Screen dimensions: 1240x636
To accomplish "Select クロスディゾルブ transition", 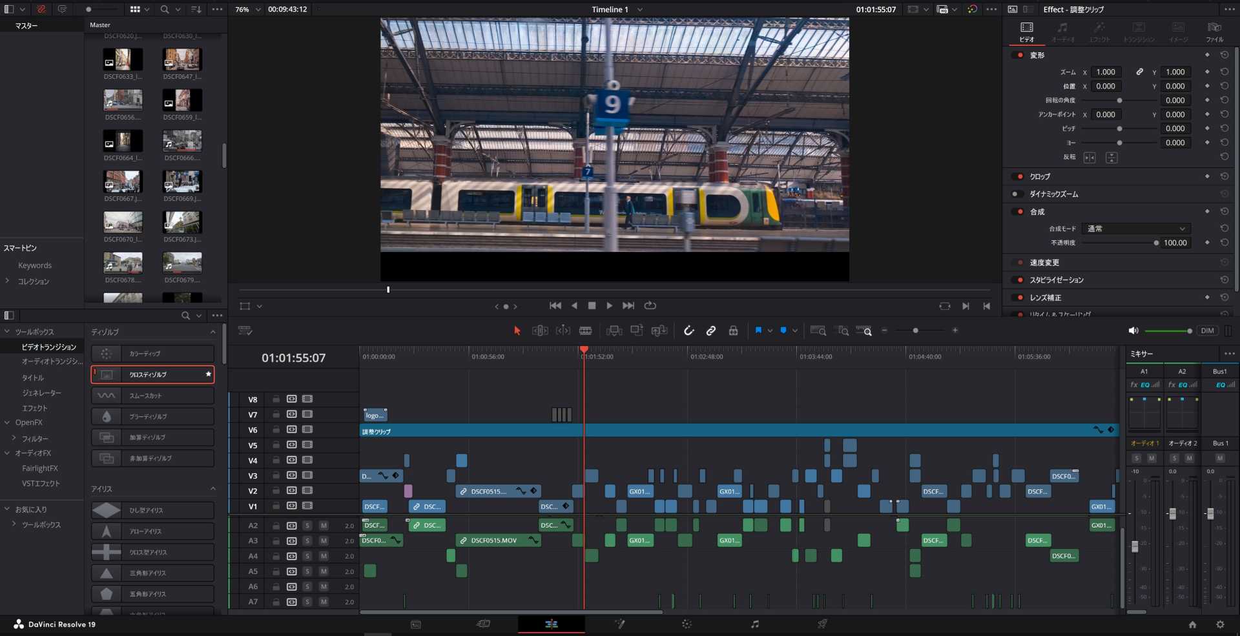I will [x=152, y=374].
